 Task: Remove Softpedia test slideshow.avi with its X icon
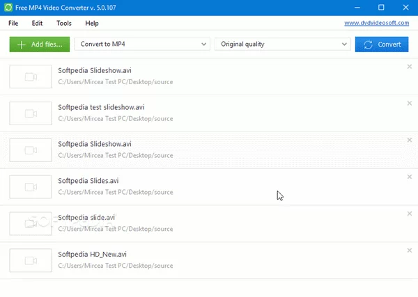(410, 103)
